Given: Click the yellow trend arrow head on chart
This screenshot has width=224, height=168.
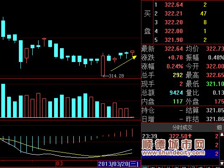Looking at the screenshot, I should click(x=134, y=57).
